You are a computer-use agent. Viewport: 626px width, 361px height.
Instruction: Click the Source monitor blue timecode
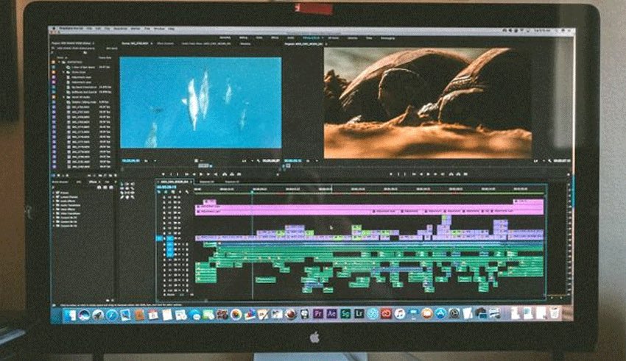point(130,160)
